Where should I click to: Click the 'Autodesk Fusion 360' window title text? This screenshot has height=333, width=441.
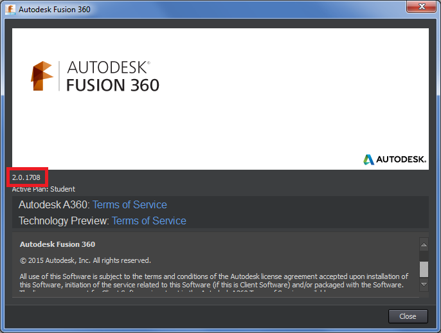pos(55,10)
